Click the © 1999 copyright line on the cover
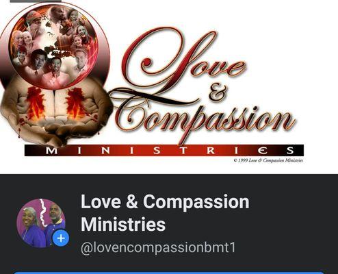The height and width of the screenshot is (274, 338). [x=268, y=160]
